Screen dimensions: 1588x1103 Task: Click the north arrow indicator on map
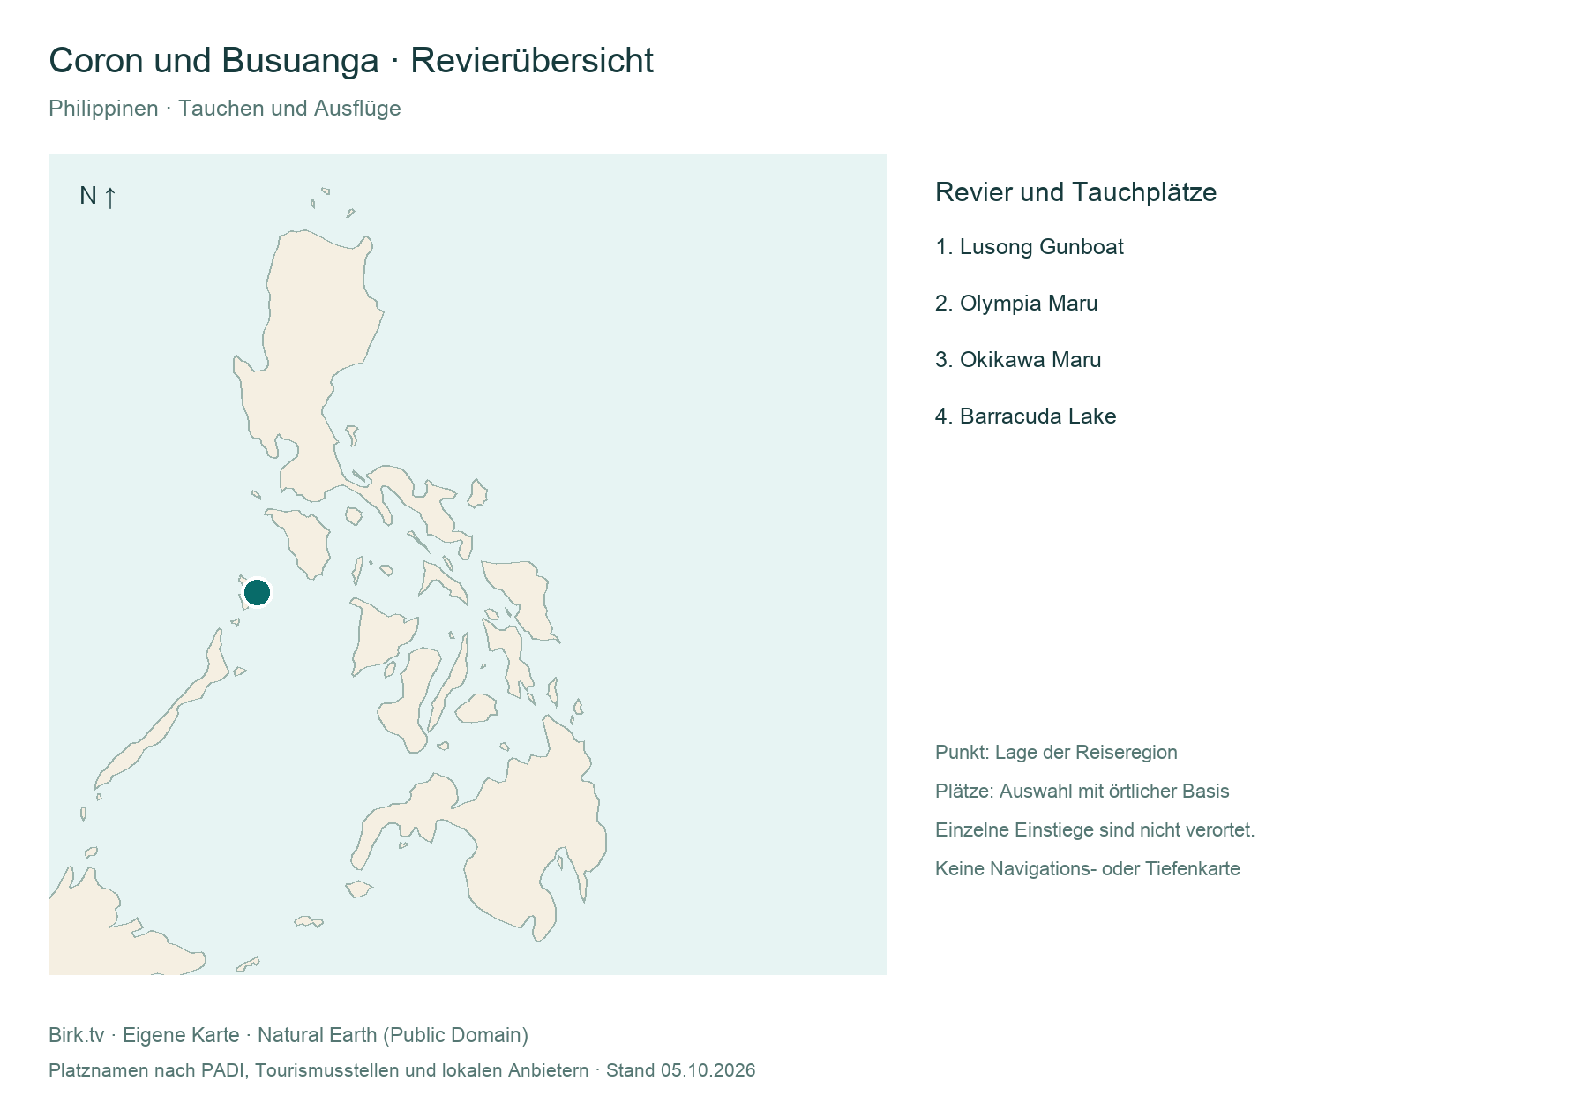pos(97,196)
